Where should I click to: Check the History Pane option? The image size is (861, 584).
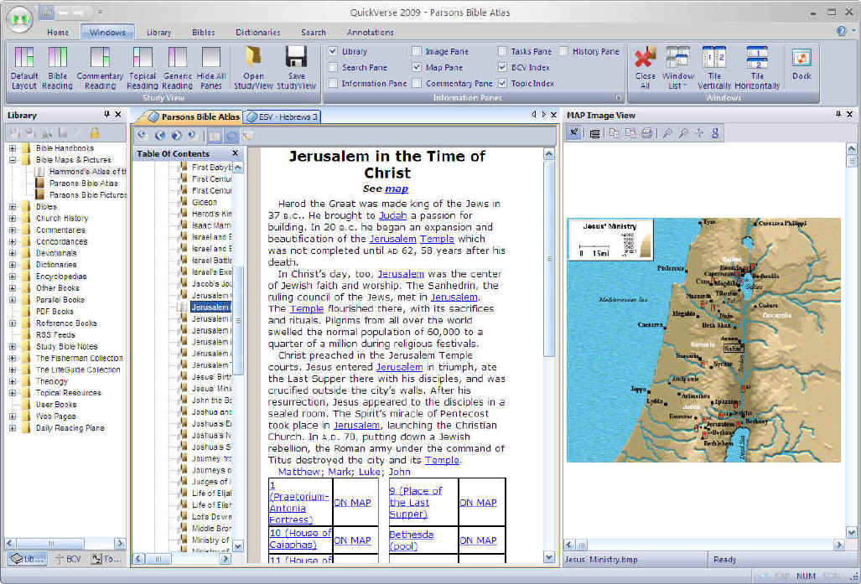click(x=564, y=51)
